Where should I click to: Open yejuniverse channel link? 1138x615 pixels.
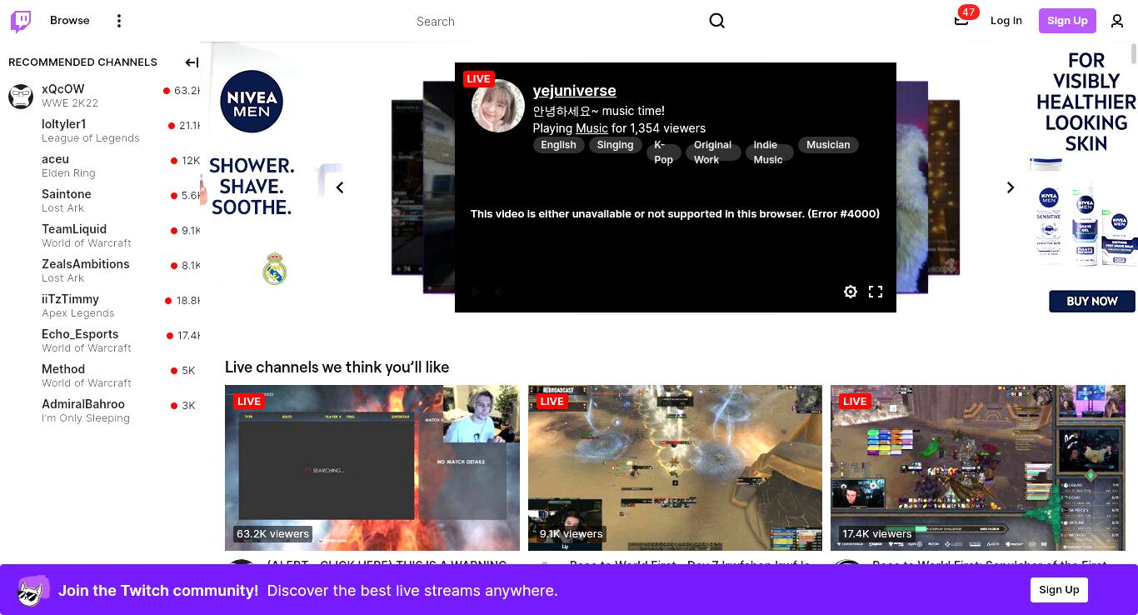pos(575,91)
